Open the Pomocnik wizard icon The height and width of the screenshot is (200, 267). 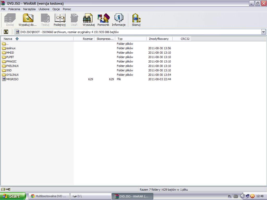point(103,18)
